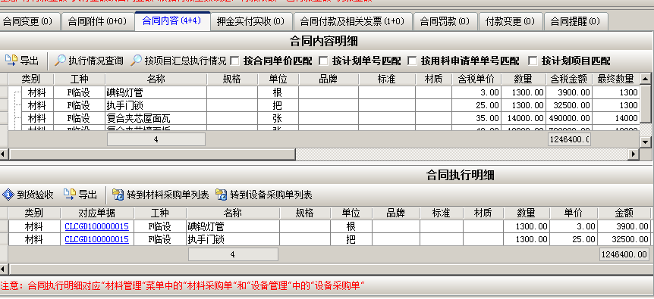Viewport: 654px width, 299px height.
Task: Click lower table total 1246400.00 summary box
Action: coord(624,254)
